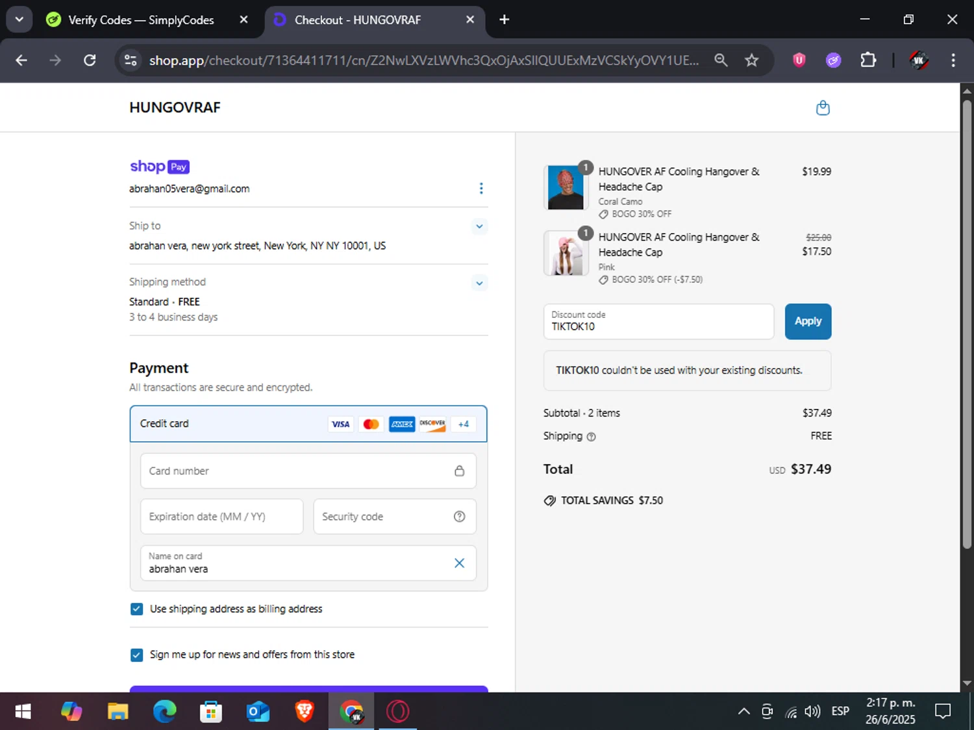Viewport: 974px width, 730px height.
Task: Select the Credit card payment option
Action: tap(308, 424)
